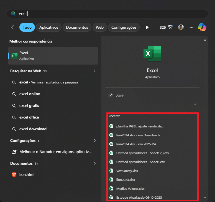Click the Documentos section heading
The image size is (215, 202).
pyautogui.click(x=21, y=163)
